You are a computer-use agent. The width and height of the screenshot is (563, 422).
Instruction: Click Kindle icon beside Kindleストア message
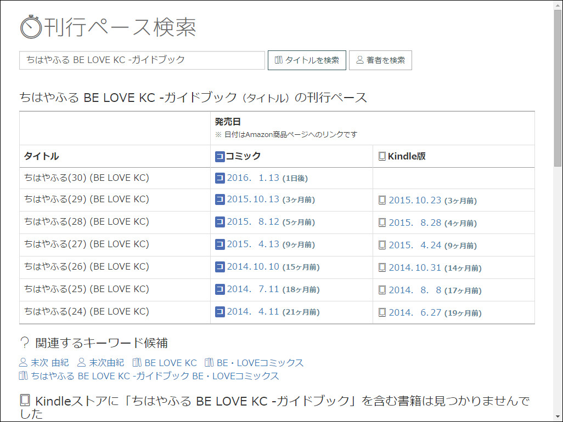[25, 401]
